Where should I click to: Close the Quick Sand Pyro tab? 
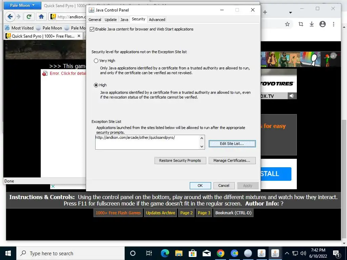pyautogui.click(x=79, y=36)
